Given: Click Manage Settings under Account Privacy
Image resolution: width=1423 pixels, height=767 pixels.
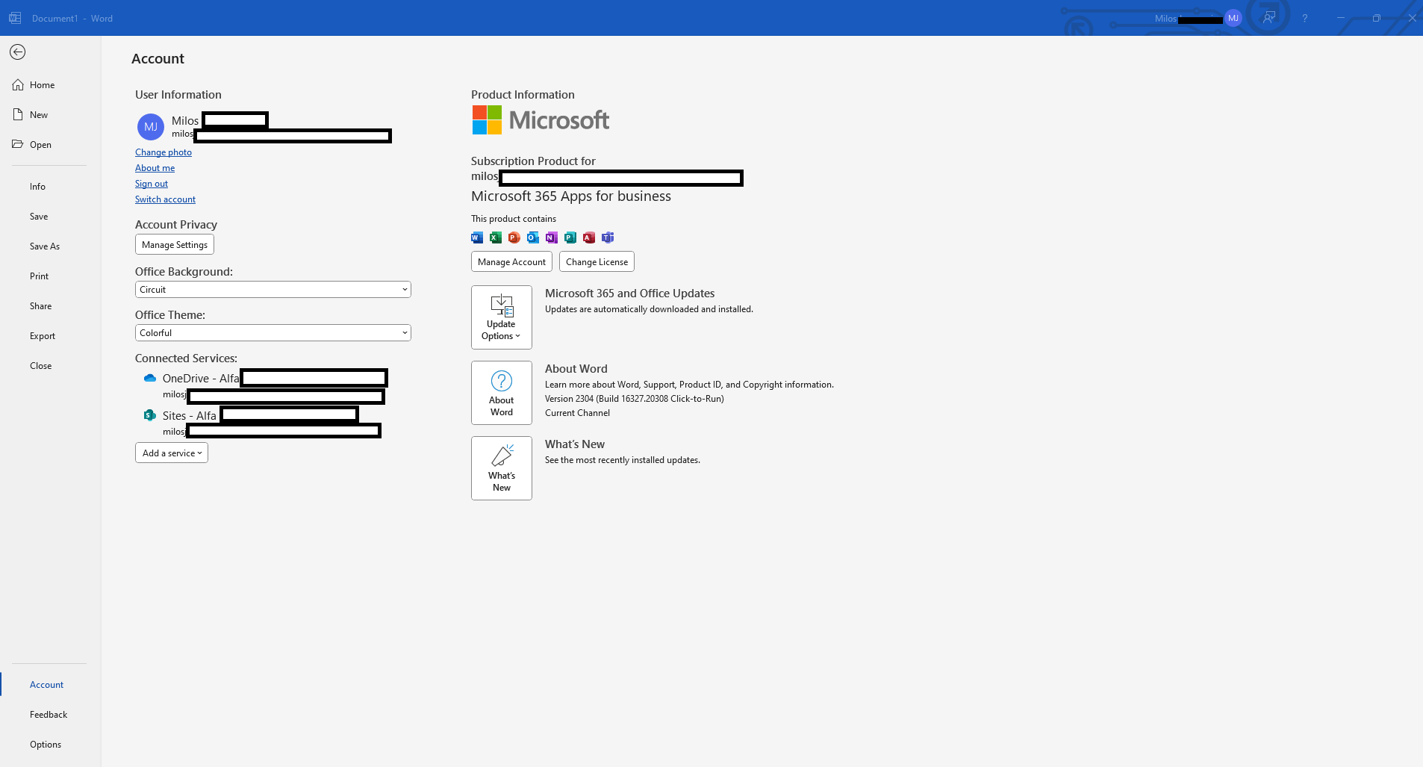Looking at the screenshot, I should click(175, 245).
